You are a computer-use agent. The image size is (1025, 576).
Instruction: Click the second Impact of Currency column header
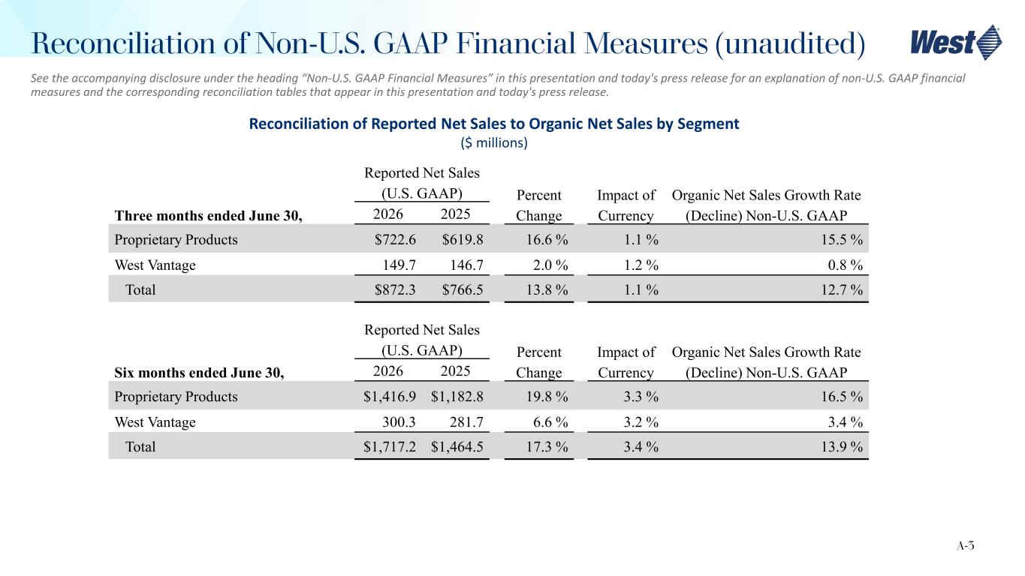[x=626, y=363]
